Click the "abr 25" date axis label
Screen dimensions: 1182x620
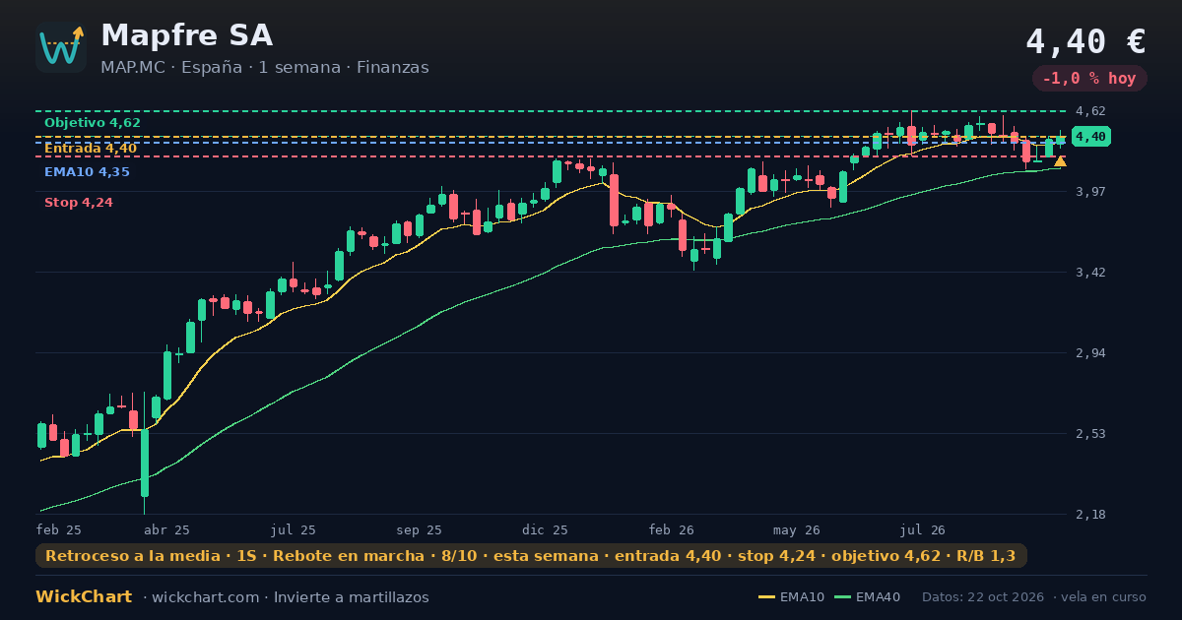click(167, 529)
